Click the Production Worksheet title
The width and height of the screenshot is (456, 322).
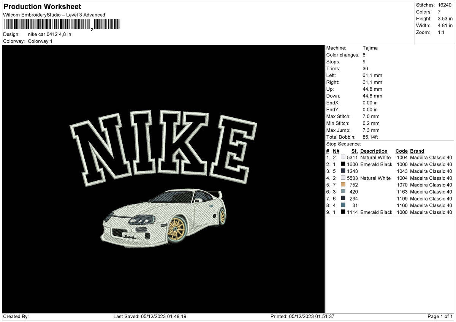pyautogui.click(x=42, y=7)
